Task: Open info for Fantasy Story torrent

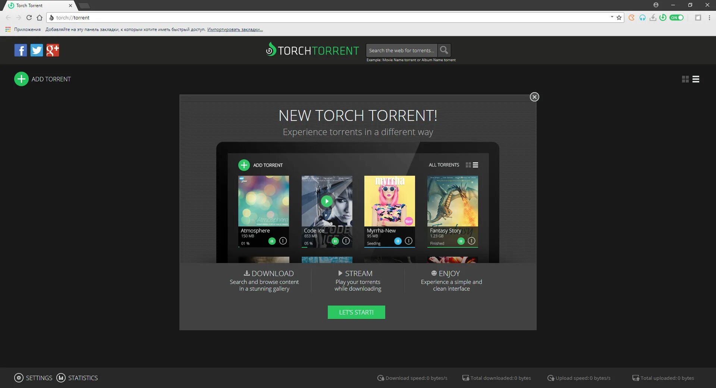Action: [471, 241]
